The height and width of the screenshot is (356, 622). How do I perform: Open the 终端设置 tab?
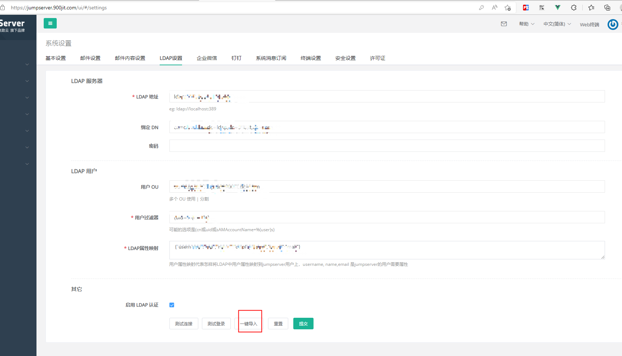(x=311, y=58)
